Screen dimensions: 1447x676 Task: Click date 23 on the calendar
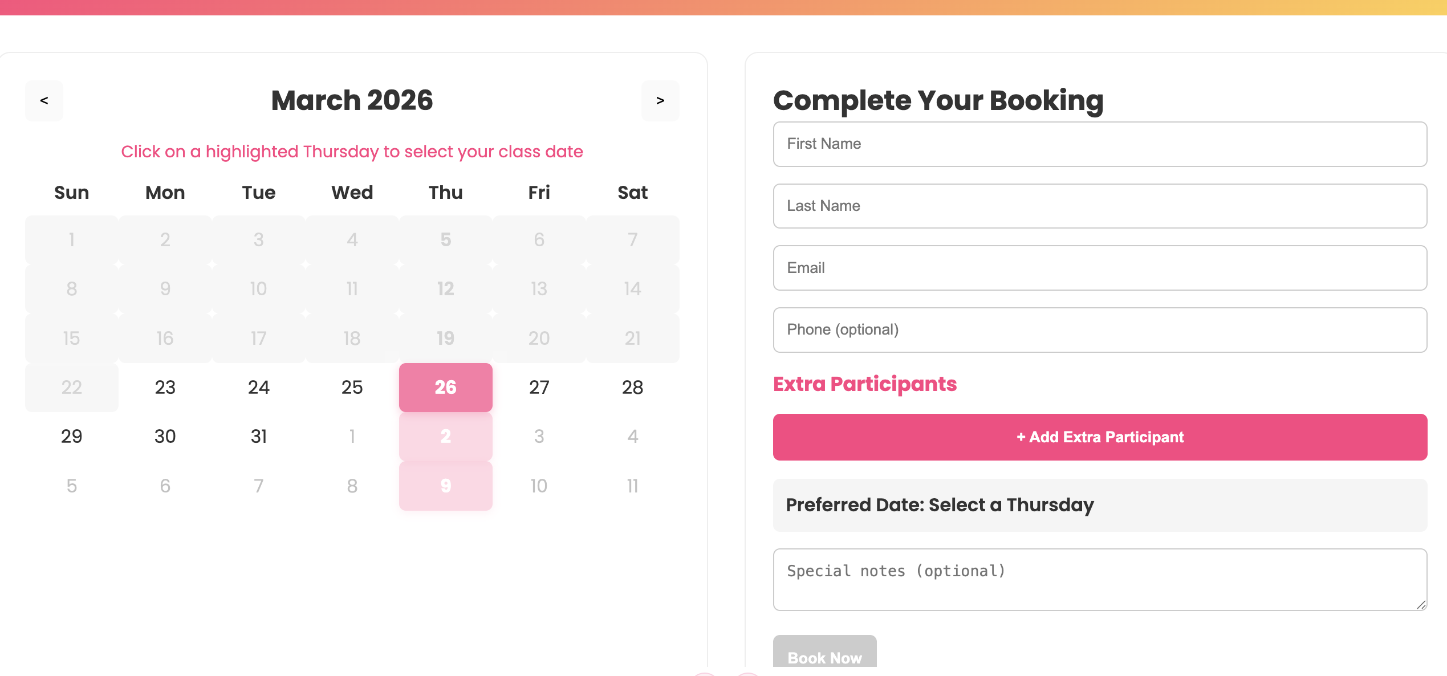[165, 387]
